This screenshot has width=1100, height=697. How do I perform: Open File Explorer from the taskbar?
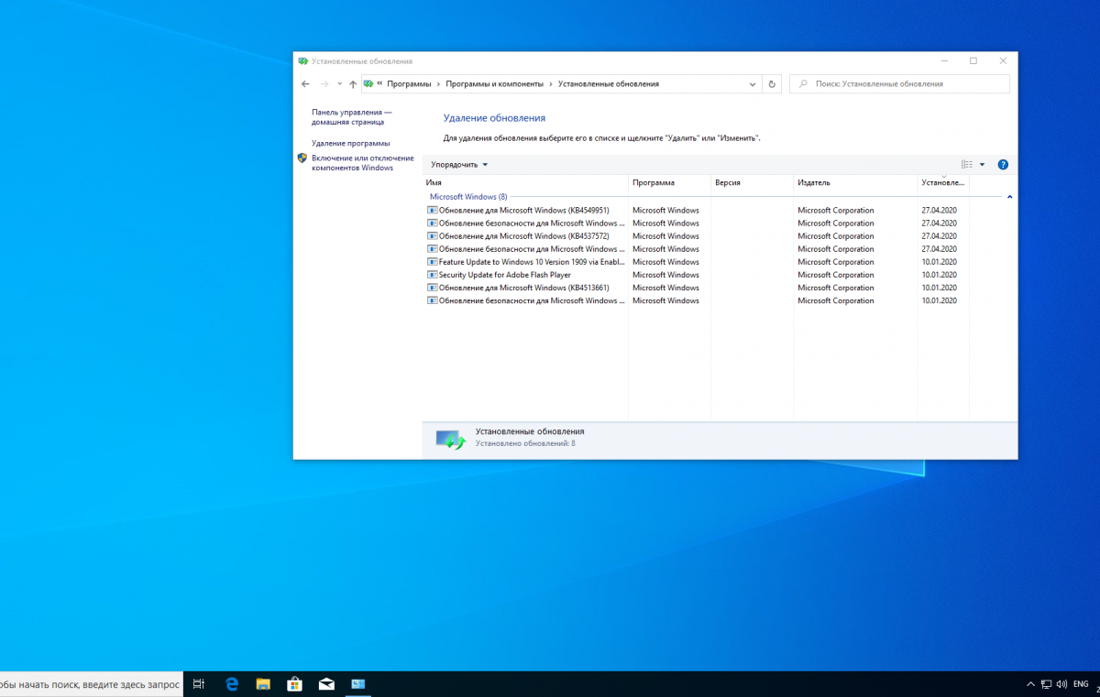(x=263, y=684)
